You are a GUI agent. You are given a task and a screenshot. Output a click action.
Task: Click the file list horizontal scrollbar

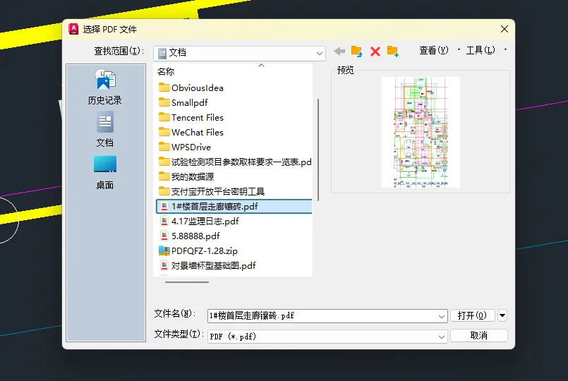(x=187, y=282)
